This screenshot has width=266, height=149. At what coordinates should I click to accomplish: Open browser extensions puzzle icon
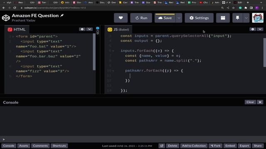pyautogui.click(x=246, y=8)
